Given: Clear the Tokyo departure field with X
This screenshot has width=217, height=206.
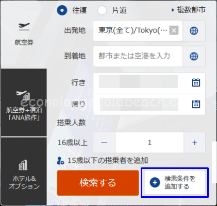Looking at the screenshot, I should pyautogui.click(x=174, y=30).
